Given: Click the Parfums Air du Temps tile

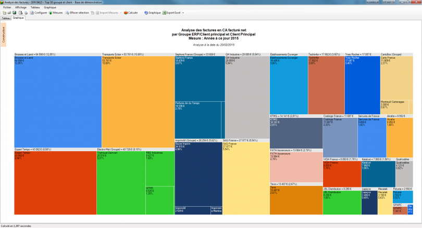Looking at the screenshot, I should tap(198, 120).
